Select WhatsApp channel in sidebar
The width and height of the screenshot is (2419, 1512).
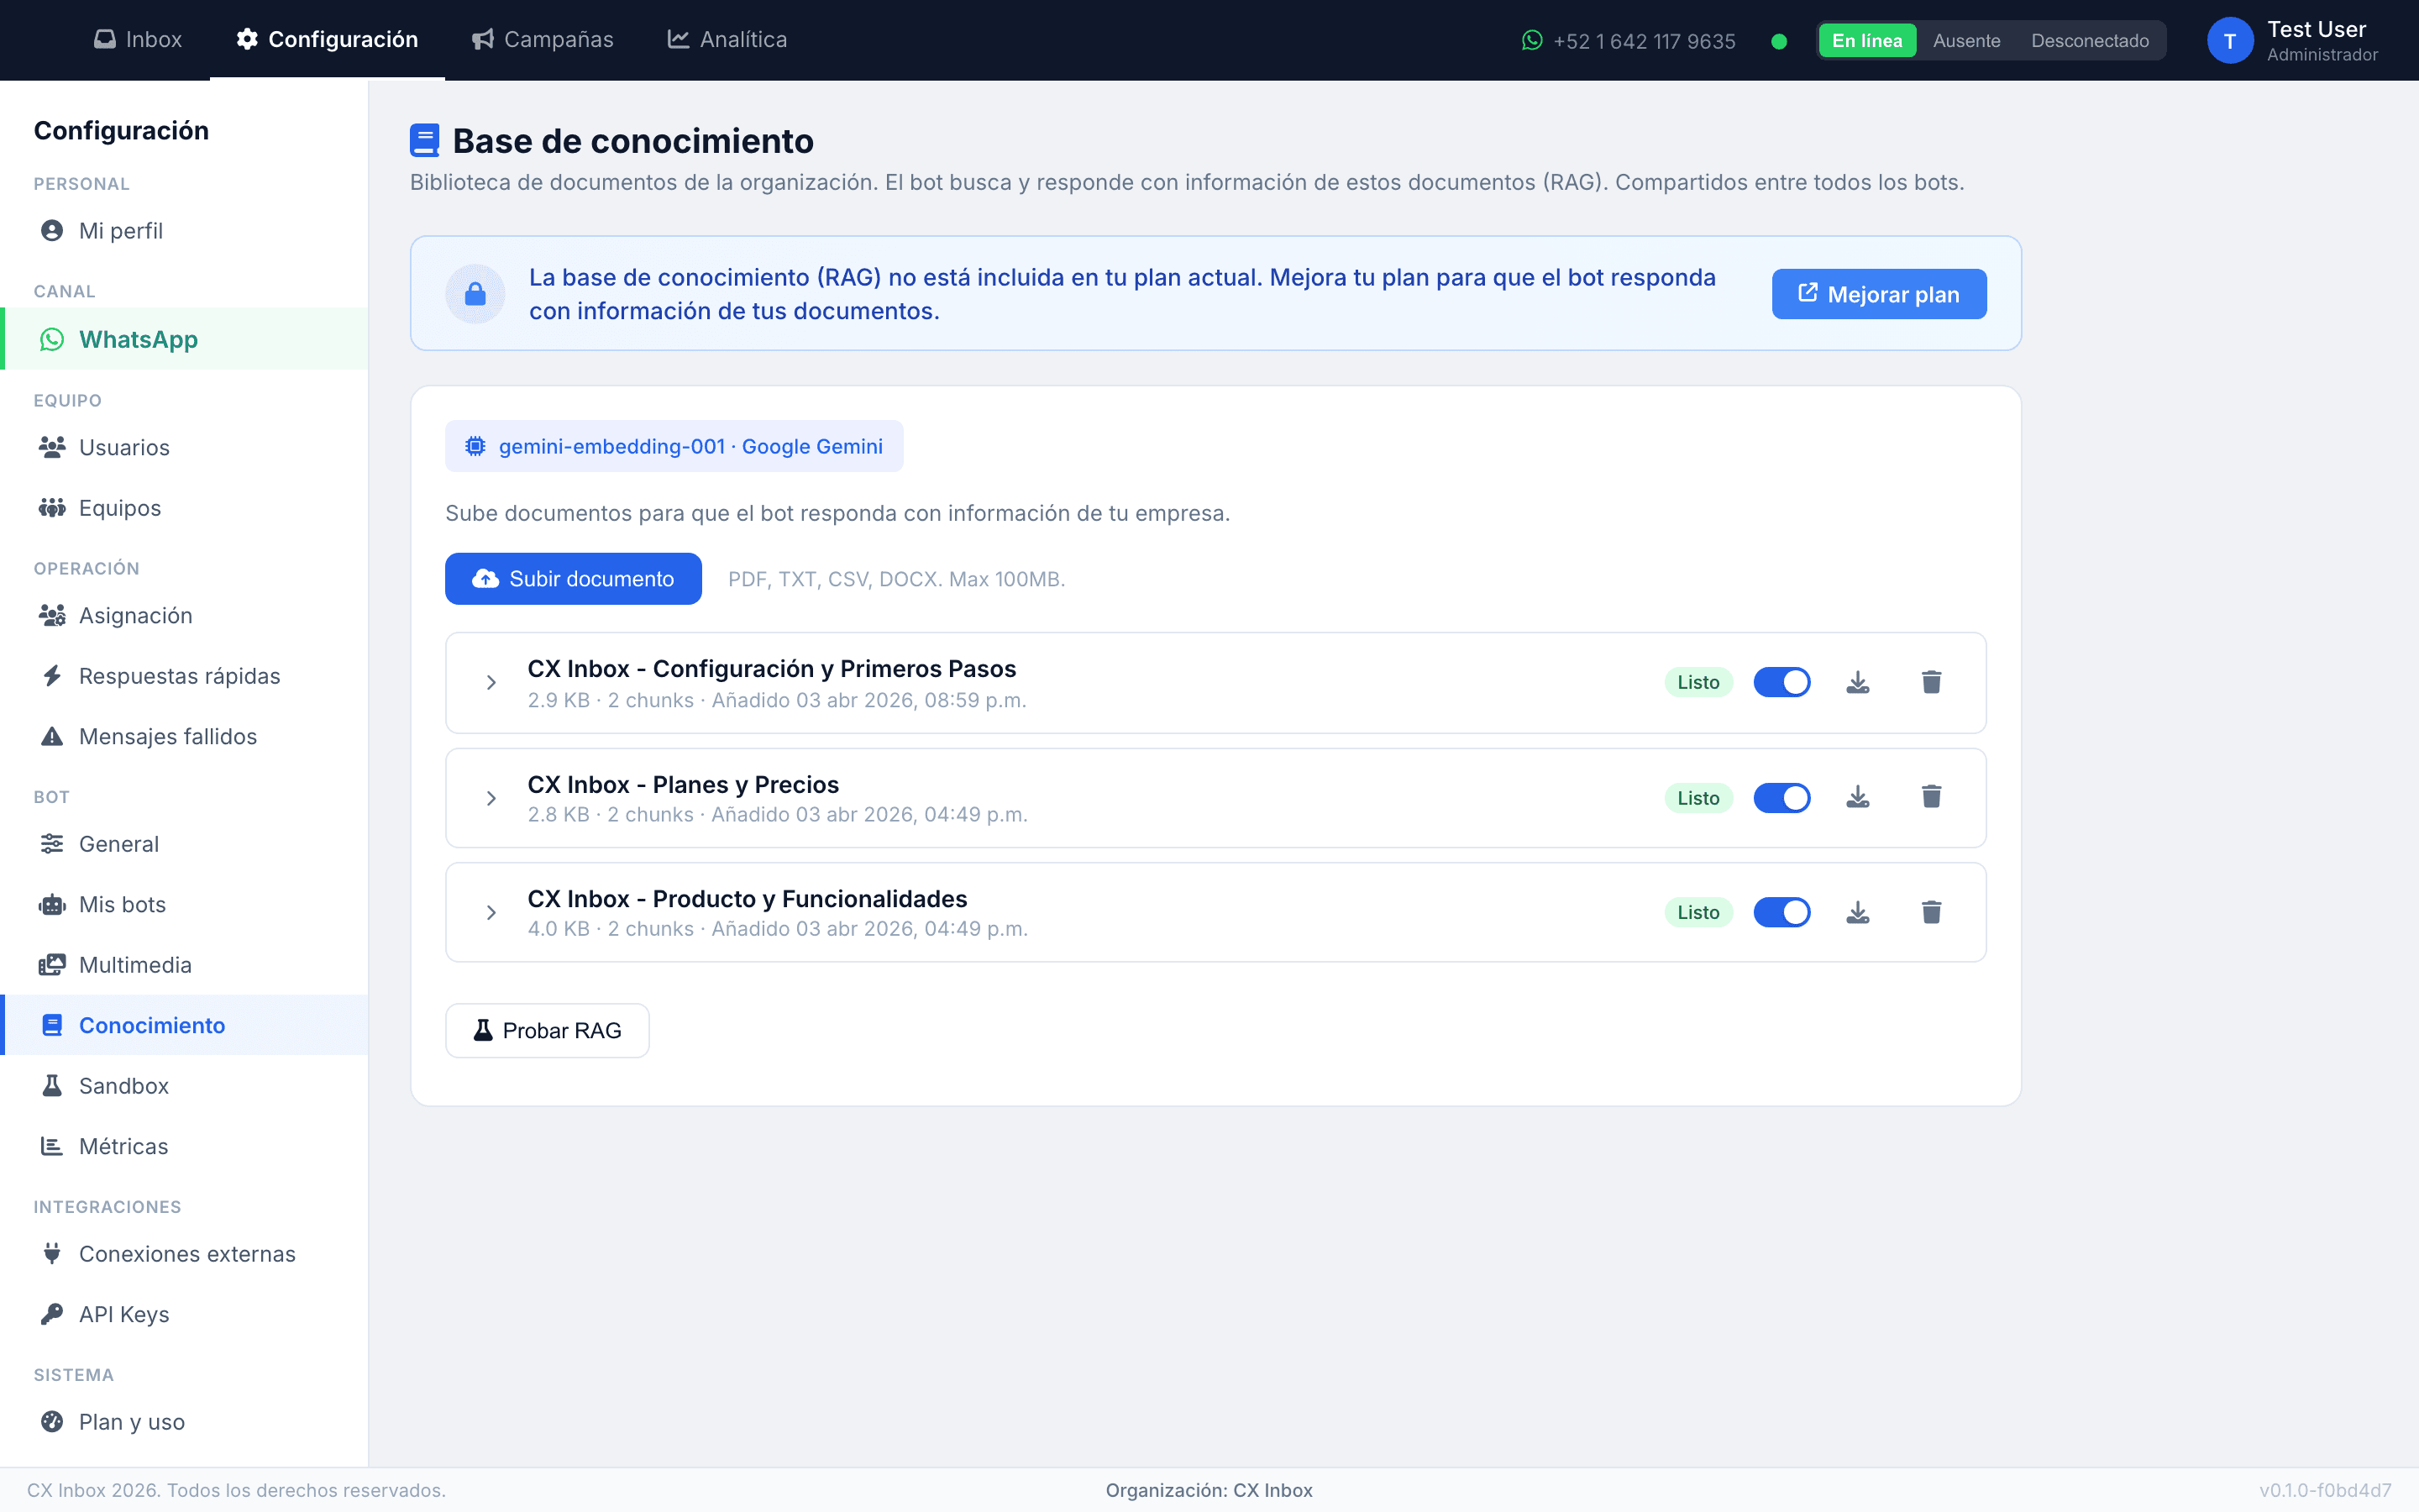pos(184,339)
